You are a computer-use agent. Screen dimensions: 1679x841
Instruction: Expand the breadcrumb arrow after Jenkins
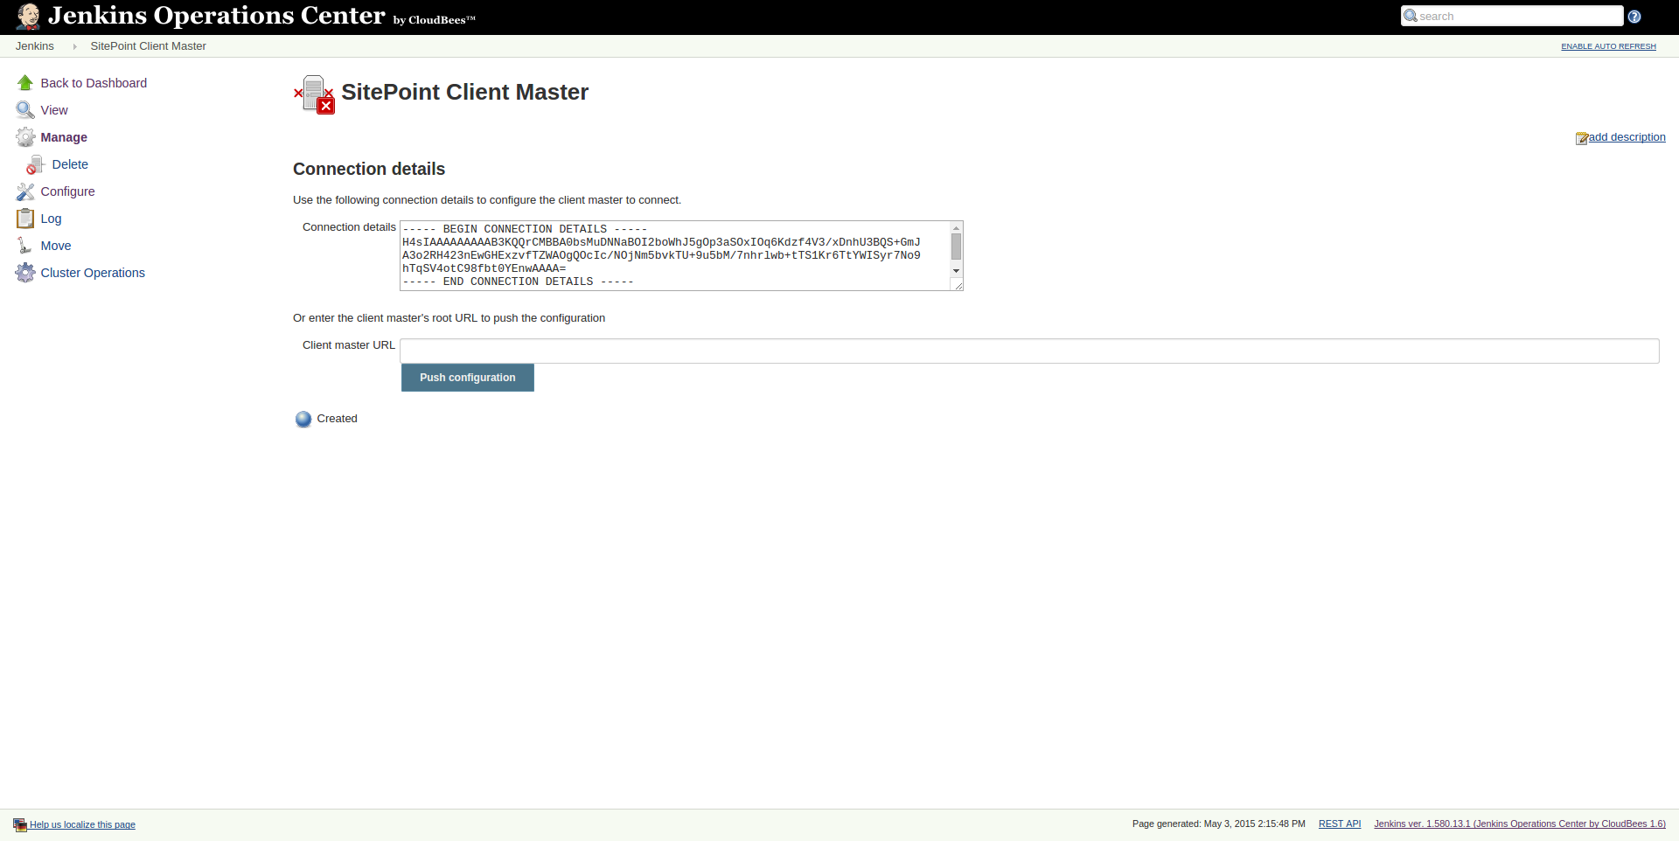74,46
